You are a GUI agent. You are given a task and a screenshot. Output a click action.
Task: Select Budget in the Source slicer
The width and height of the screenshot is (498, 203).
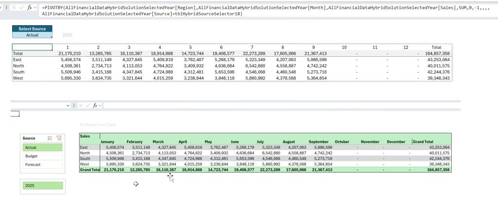pyautogui.click(x=43, y=156)
